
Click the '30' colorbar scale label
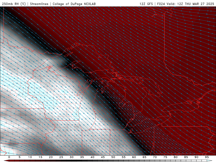point(72,157)
